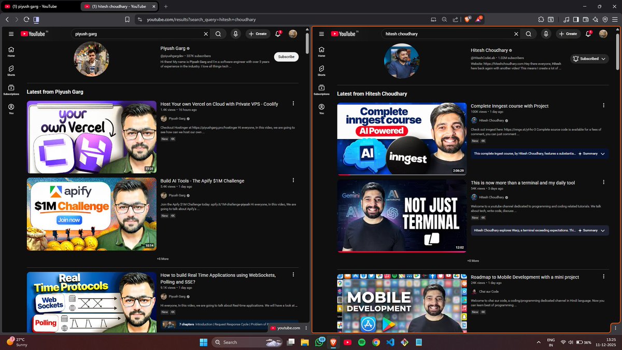This screenshot has width=622, height=350.
Task: Subscribe to Piyush Garg's channel
Action: [286, 57]
